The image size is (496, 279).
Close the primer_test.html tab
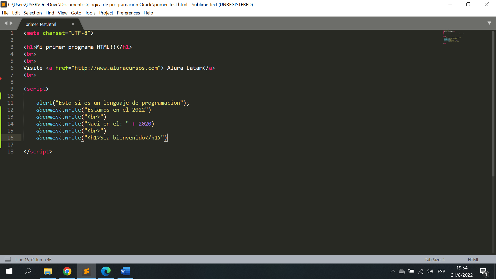point(73,24)
